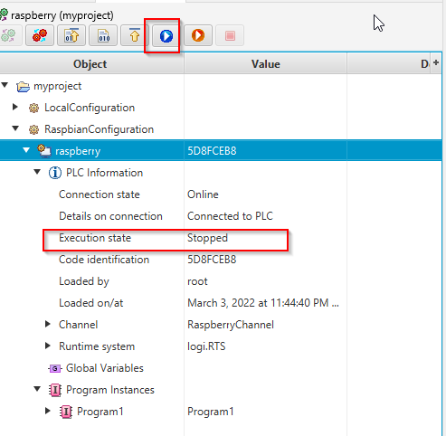
Task: Click the green gears icon in toolbar
Action: tap(8, 35)
